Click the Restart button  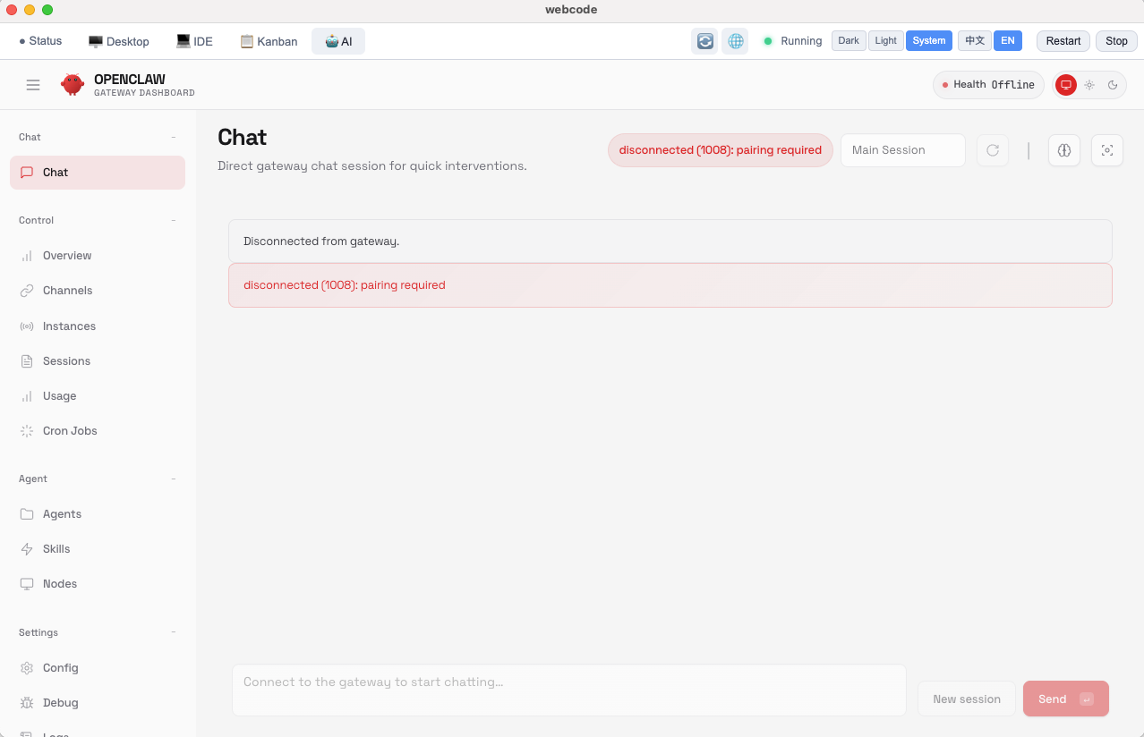(1063, 41)
